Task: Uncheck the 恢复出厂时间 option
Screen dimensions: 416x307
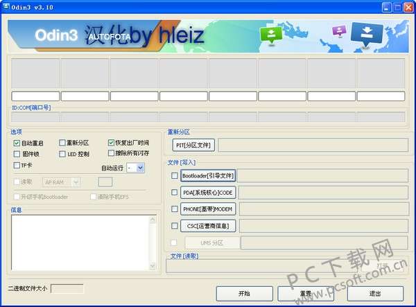Action: pyautogui.click(x=111, y=143)
